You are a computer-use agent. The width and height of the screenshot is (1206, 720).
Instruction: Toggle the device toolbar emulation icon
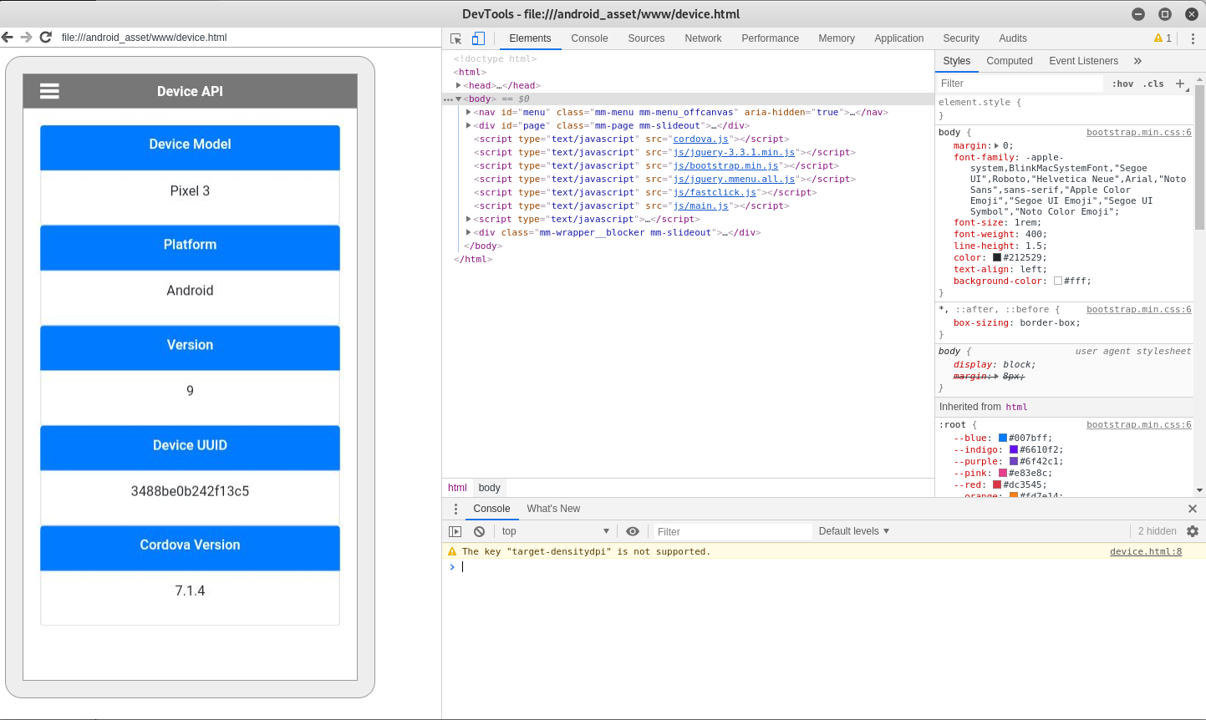tap(477, 38)
